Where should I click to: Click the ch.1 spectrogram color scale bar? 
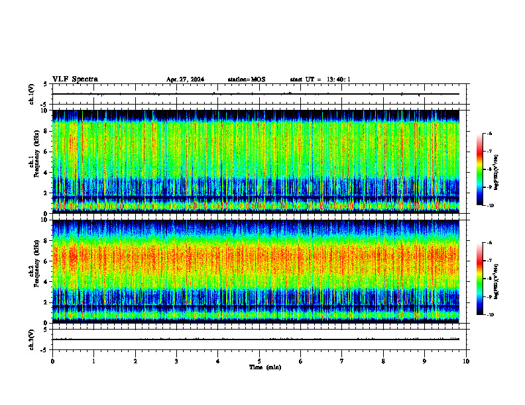(x=479, y=169)
